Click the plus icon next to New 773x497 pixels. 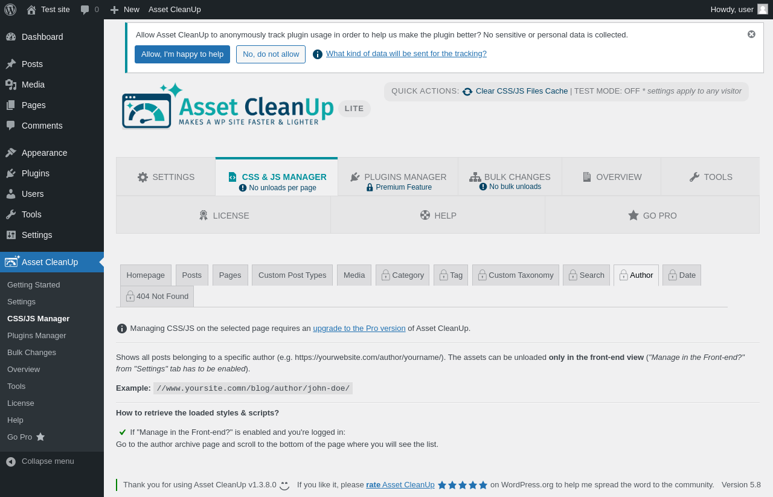click(x=114, y=10)
